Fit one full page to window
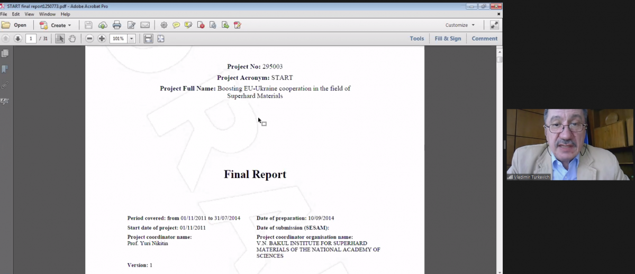The image size is (635, 274). tap(161, 39)
